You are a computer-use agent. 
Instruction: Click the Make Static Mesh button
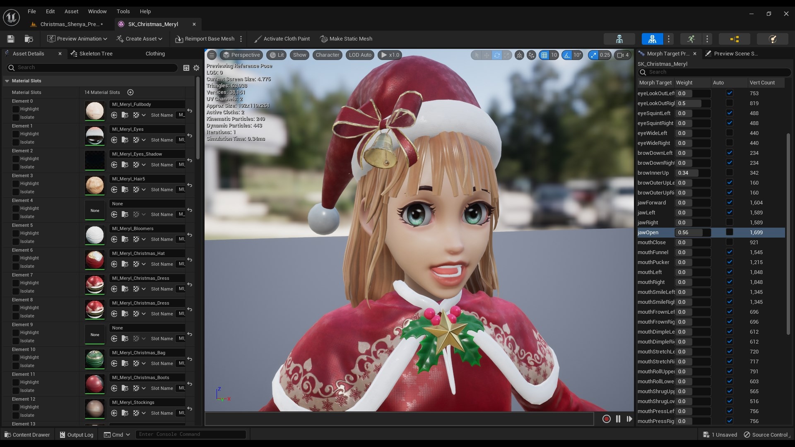346,38
